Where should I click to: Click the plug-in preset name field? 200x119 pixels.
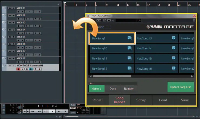point(126,21)
